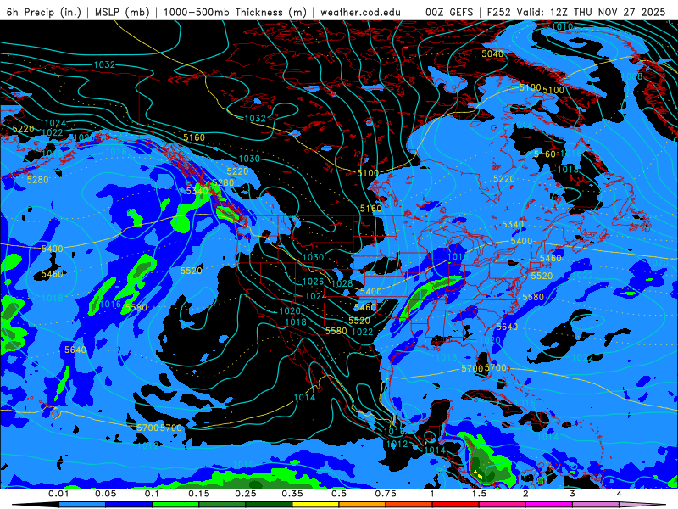Click the 'MSLP (mb)' header label
678x509 pixels.
coord(122,12)
